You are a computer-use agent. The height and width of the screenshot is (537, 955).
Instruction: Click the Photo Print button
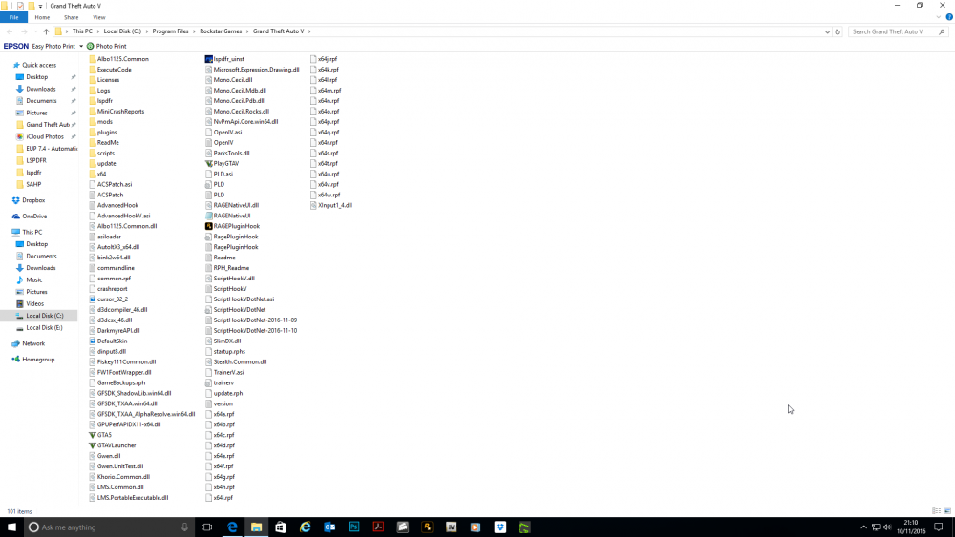point(107,46)
